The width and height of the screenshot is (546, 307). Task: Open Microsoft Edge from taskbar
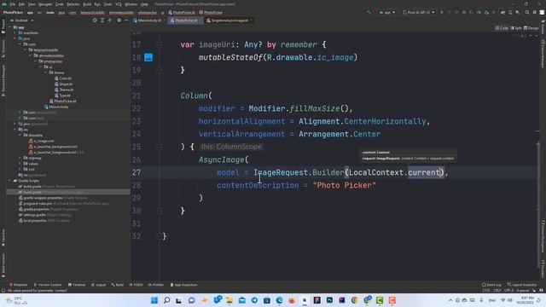click(279, 300)
